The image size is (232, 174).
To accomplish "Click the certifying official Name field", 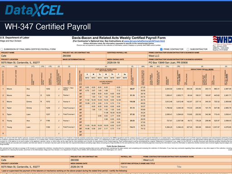I will 148,167.
